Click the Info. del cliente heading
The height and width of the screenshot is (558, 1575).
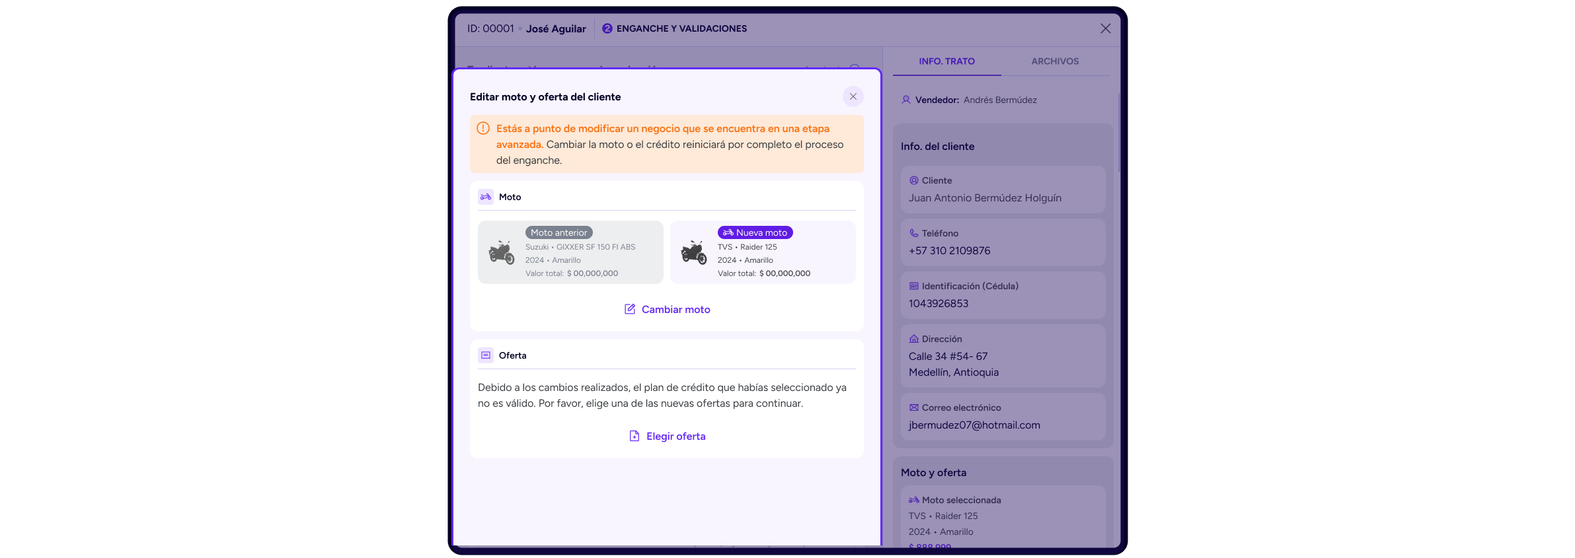[937, 147]
